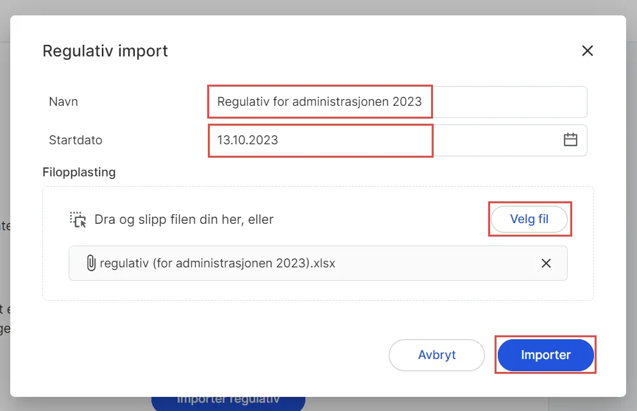Viewport: 637px width, 411px height.
Task: Choose a file using Velg fil
Action: coord(529,219)
